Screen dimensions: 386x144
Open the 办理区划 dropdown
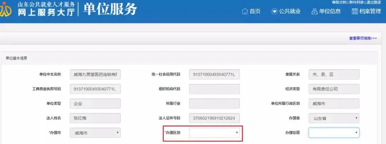coord(214,133)
